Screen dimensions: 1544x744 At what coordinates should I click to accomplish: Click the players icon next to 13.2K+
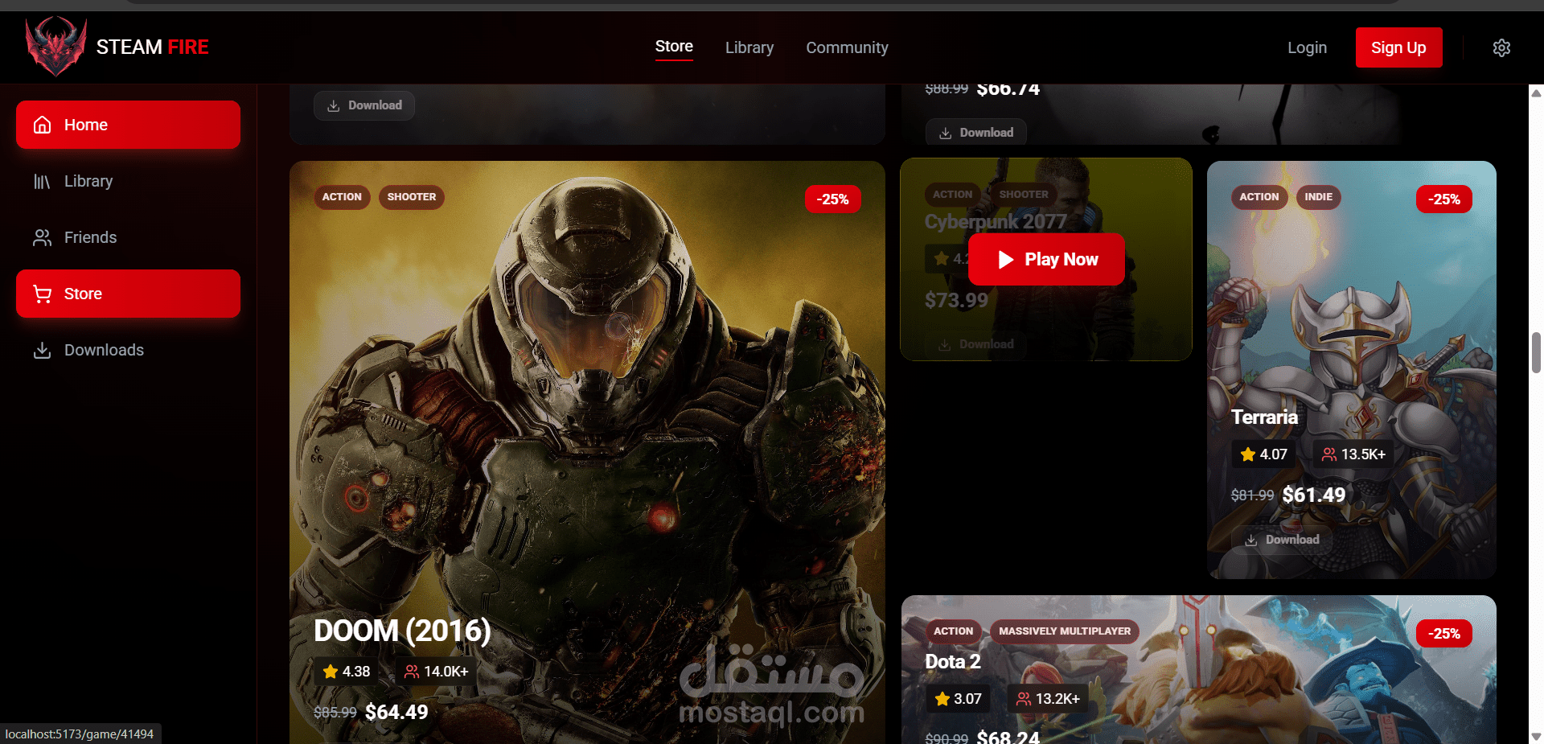coord(1024,698)
